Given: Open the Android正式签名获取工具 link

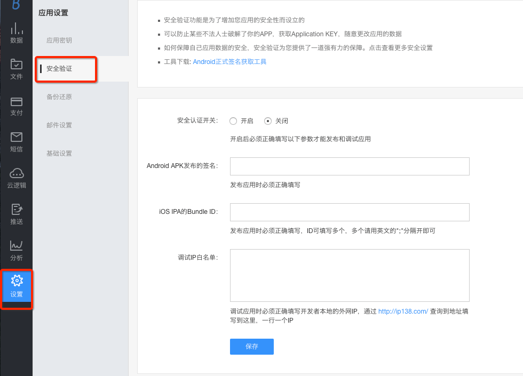Looking at the screenshot, I should tap(229, 62).
